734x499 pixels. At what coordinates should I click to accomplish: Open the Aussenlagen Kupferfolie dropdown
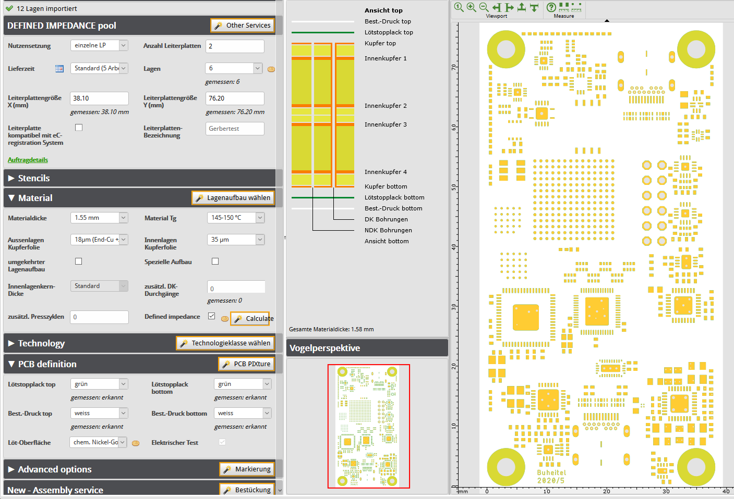pos(99,240)
